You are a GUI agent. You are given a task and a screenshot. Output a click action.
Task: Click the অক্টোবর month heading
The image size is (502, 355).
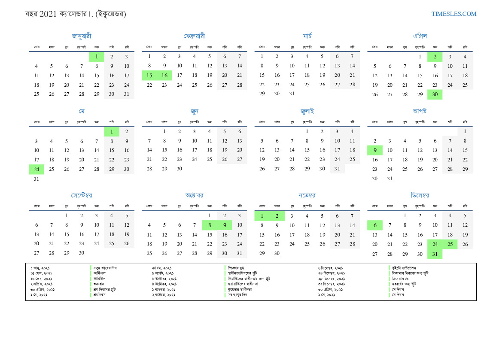pyautogui.click(x=194, y=195)
